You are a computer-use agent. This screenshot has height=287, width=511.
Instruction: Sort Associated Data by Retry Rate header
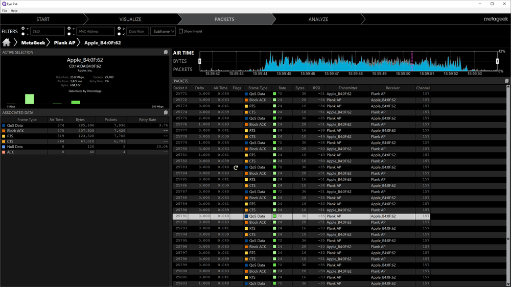[148, 119]
